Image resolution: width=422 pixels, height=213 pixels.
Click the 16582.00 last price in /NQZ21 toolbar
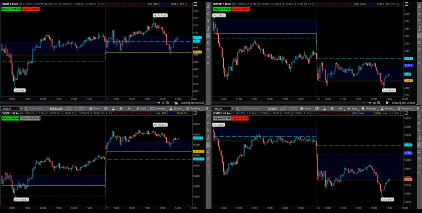tap(56, 108)
